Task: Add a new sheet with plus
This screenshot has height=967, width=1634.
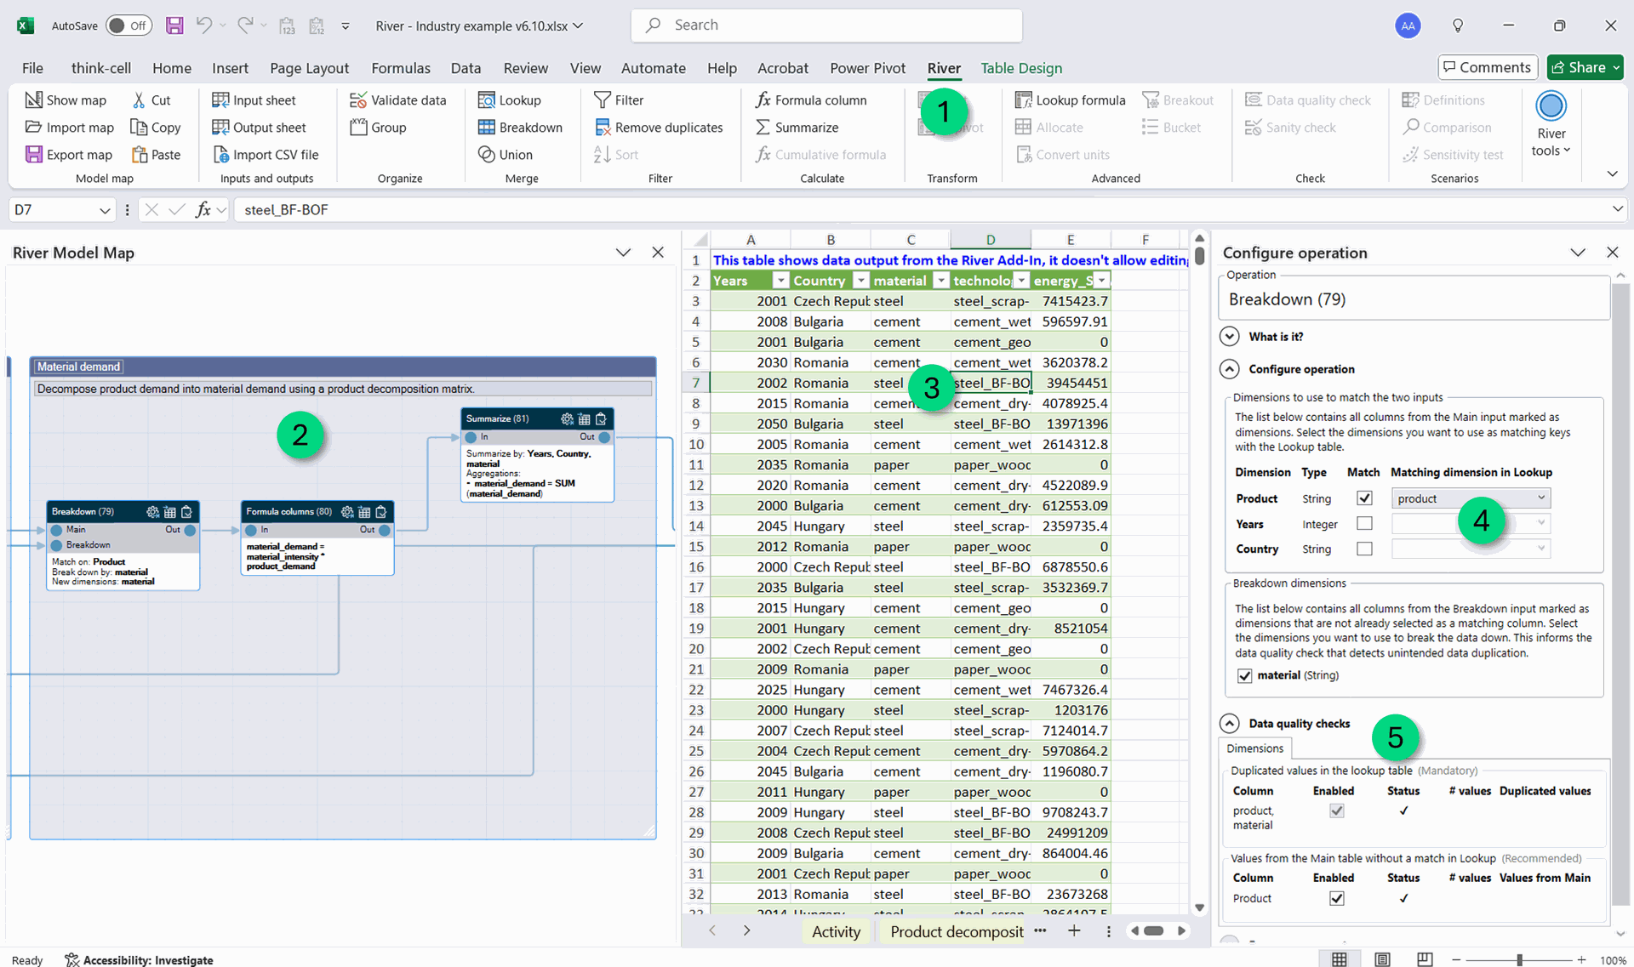Action: 1074,931
